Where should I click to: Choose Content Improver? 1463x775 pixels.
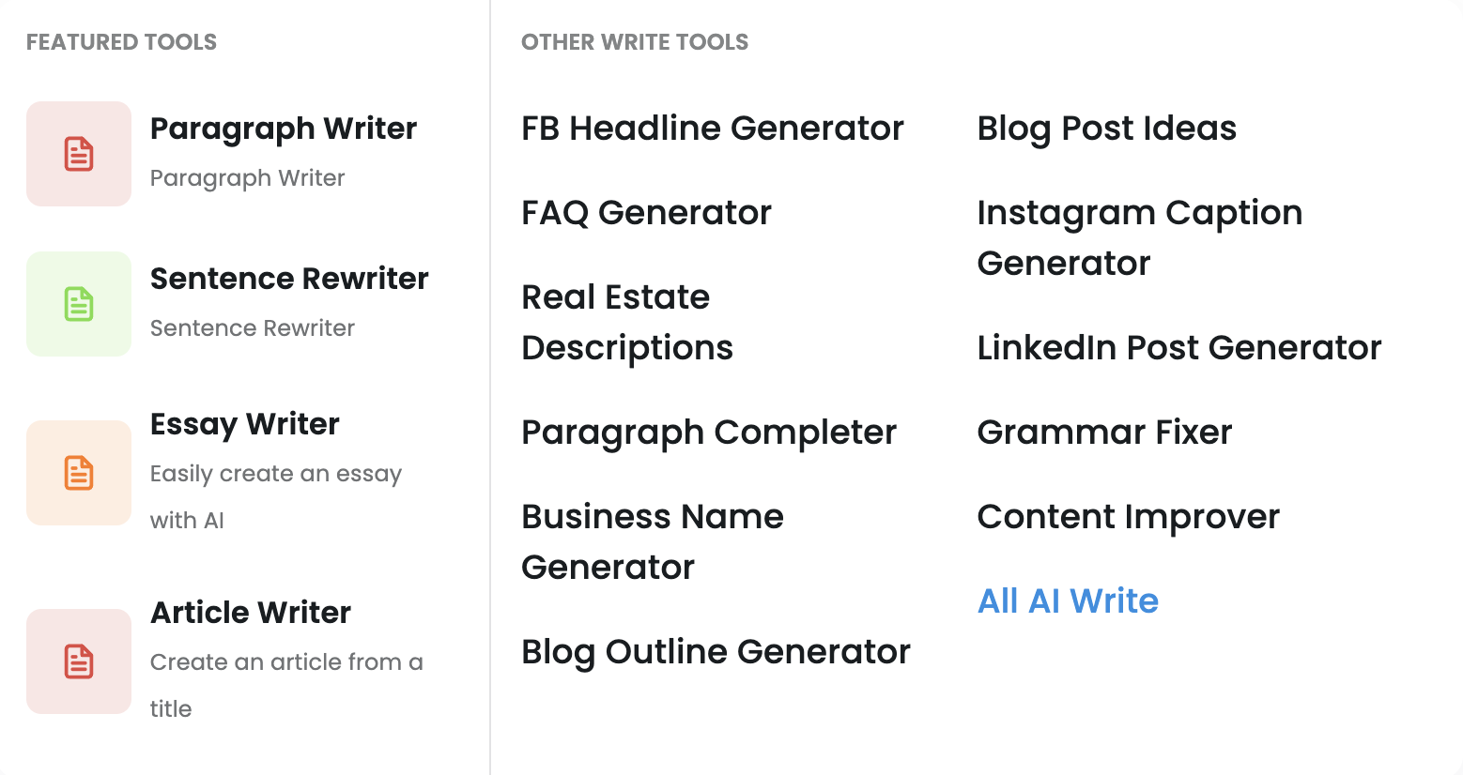[x=1128, y=517]
